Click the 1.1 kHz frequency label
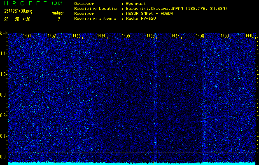The image size is (259, 165). pos(2,54)
